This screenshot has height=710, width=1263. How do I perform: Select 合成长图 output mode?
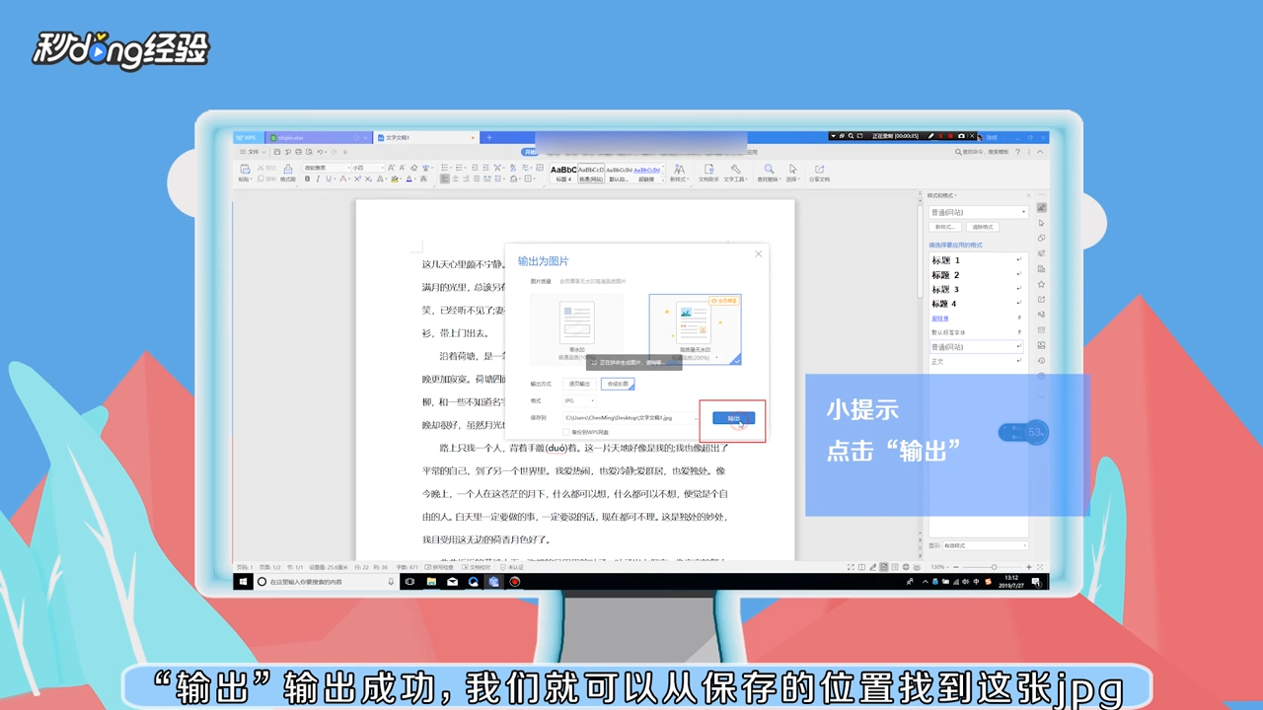[618, 384]
